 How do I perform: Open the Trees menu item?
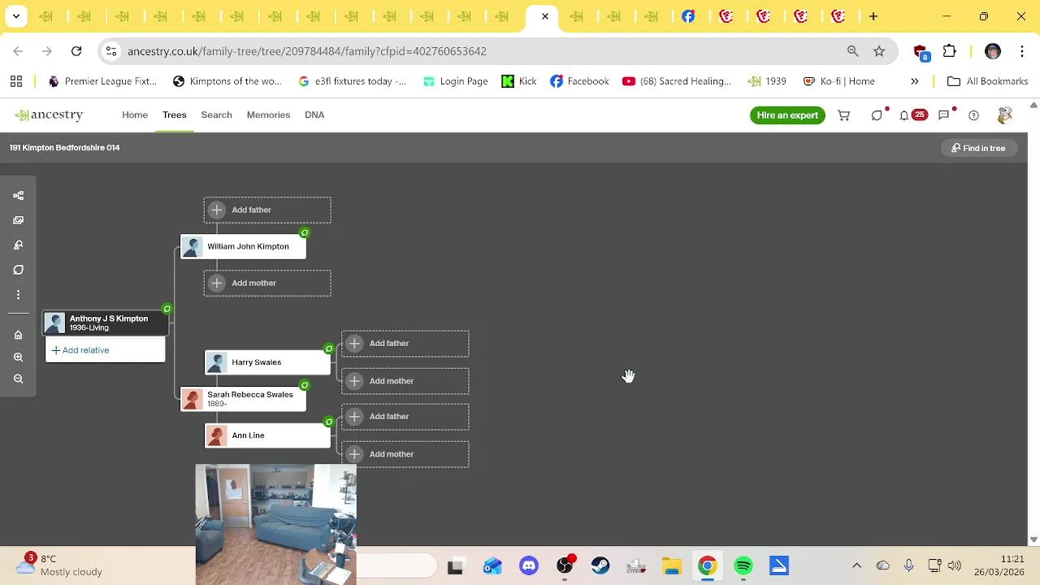point(175,115)
